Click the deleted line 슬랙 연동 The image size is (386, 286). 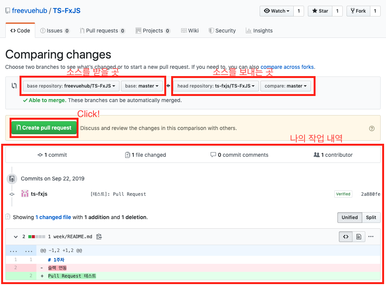(57, 268)
